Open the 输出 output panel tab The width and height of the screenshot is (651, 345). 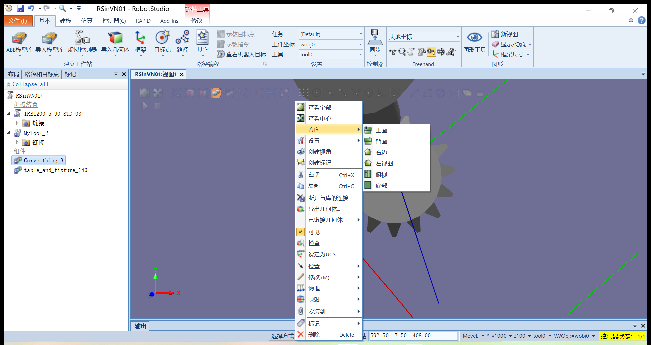[x=140, y=326]
